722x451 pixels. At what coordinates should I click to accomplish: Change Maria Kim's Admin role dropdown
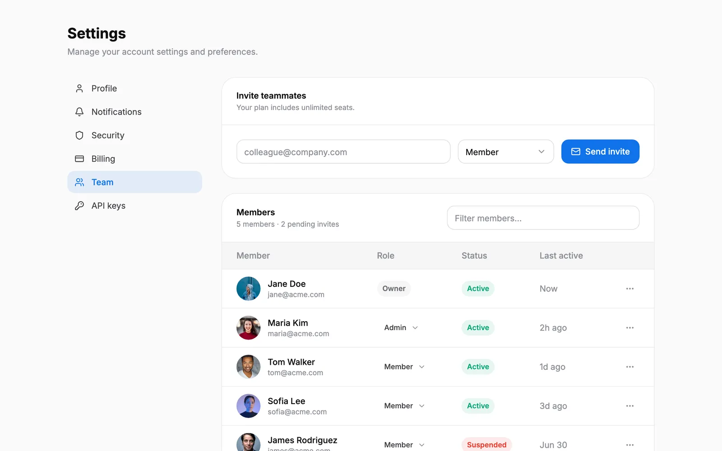pos(401,328)
